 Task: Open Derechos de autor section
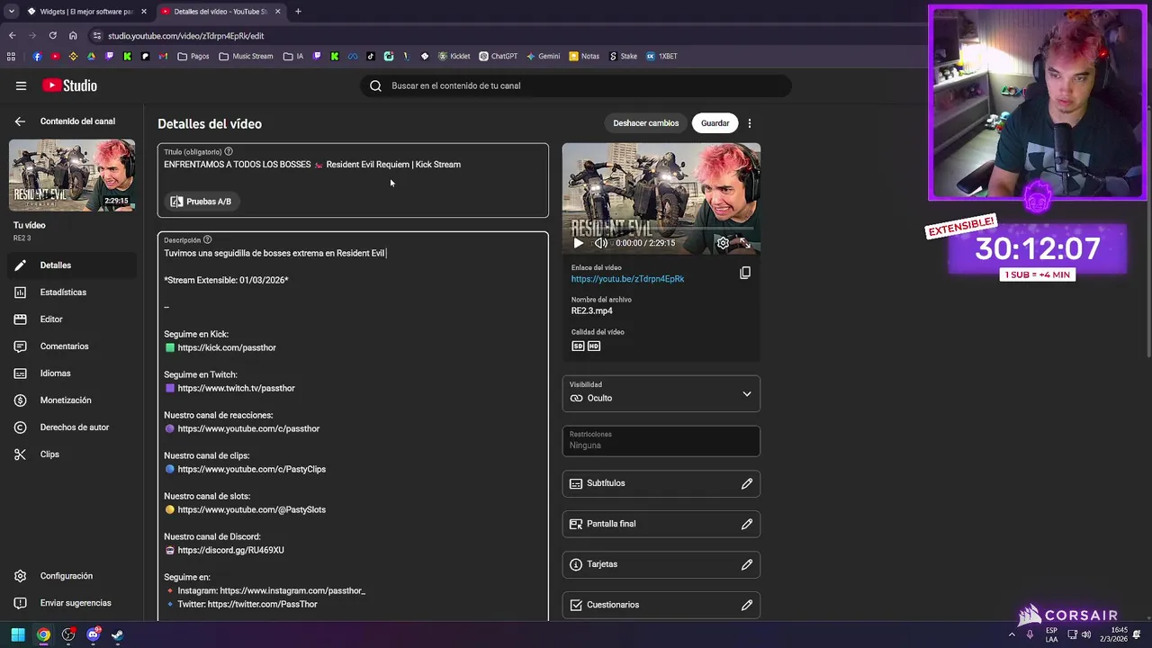pyautogui.click(x=72, y=427)
